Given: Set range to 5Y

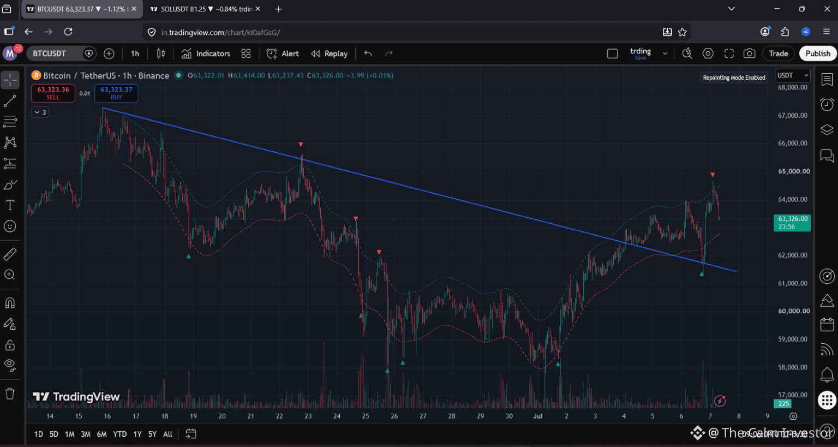Looking at the screenshot, I should click(x=152, y=434).
